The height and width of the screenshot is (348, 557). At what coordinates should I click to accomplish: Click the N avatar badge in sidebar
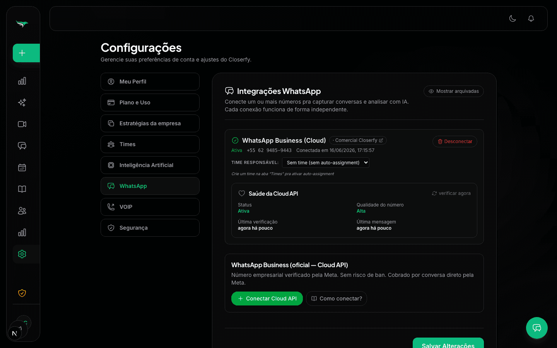coord(14,333)
